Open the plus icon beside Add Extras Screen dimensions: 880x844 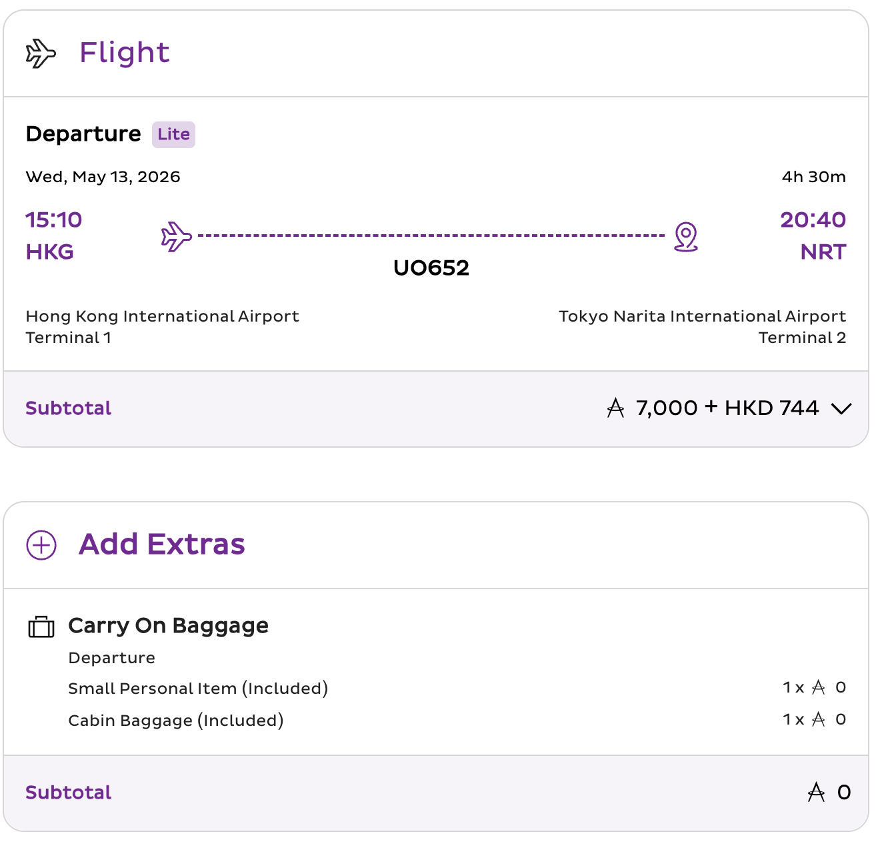click(41, 545)
